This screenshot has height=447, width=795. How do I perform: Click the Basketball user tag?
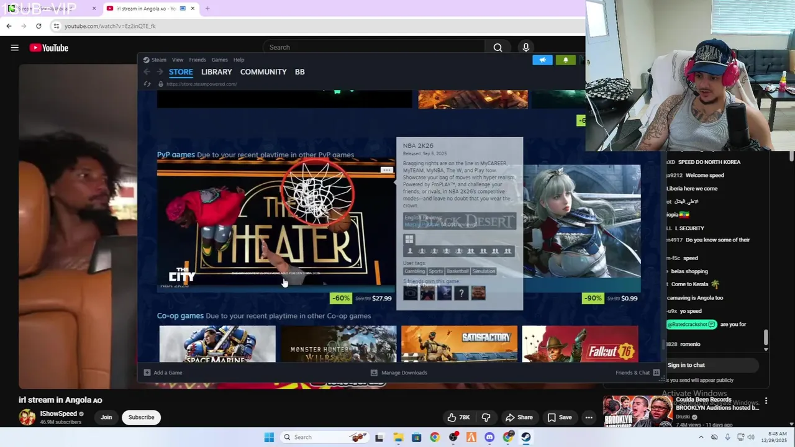click(x=458, y=271)
